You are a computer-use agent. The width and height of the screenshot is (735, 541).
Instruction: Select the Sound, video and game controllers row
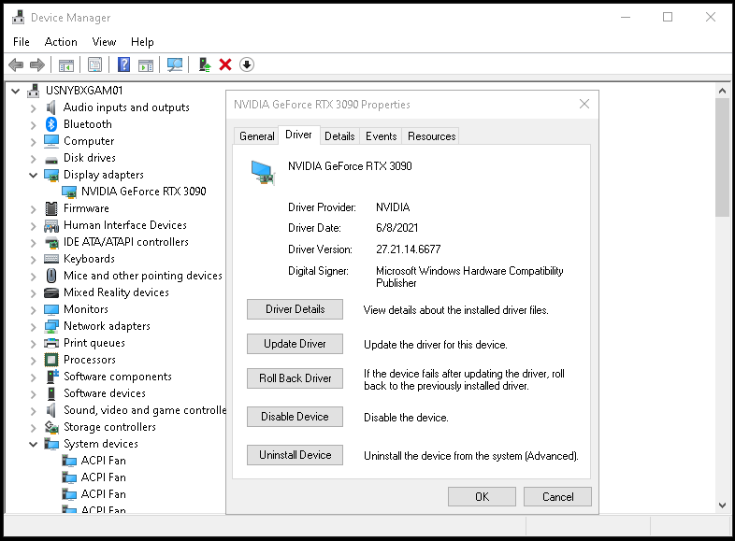[145, 410]
